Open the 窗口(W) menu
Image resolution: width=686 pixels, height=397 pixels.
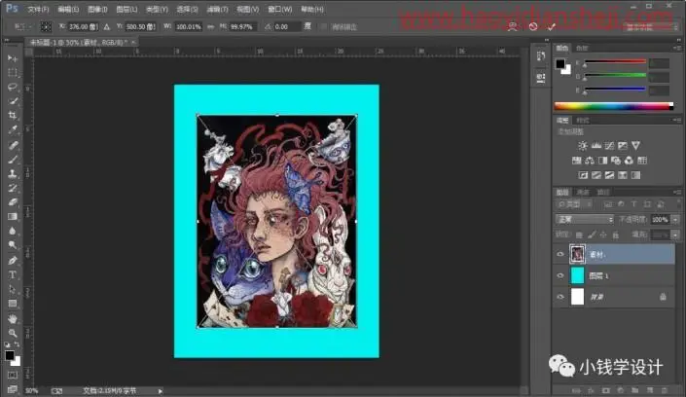(x=280, y=9)
